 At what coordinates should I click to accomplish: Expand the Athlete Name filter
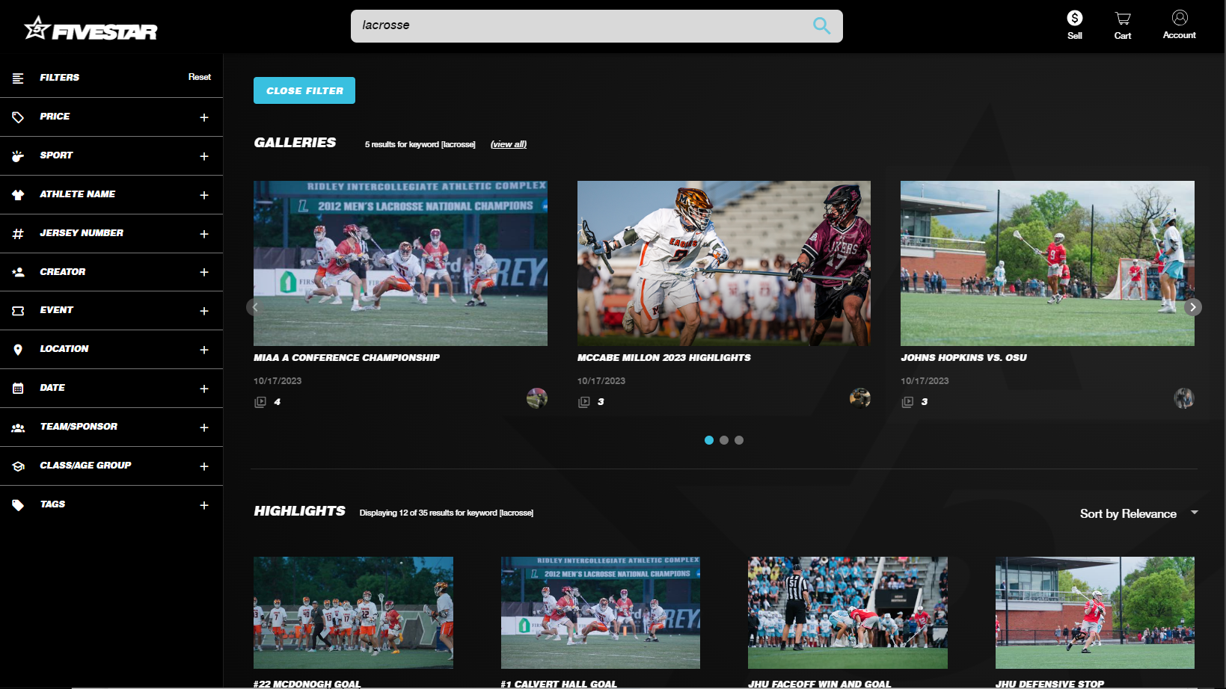(204, 195)
